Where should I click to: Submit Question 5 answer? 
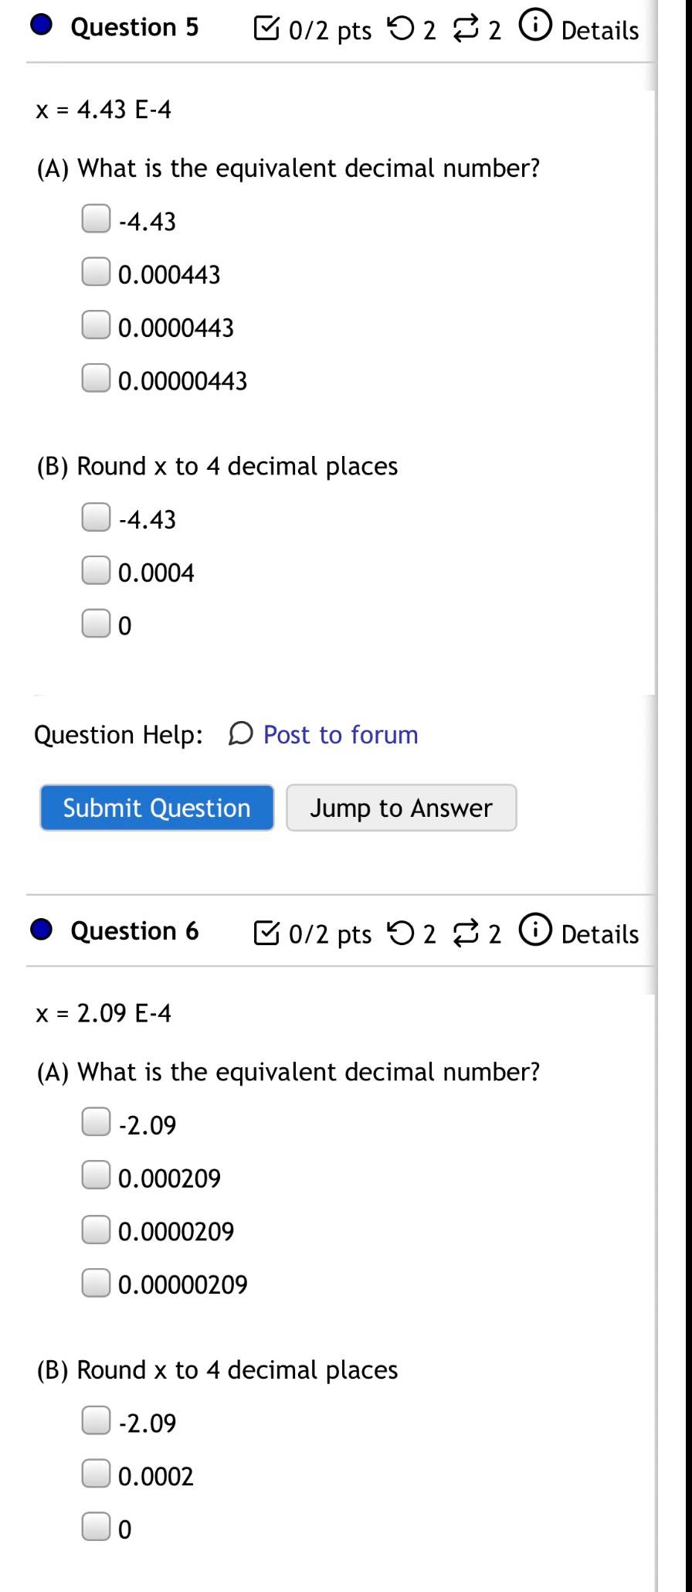point(157,808)
